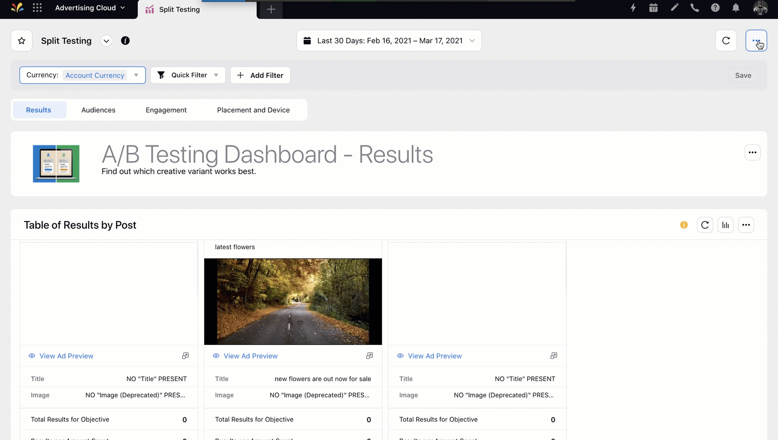Switch to the Engagement tab
Image resolution: width=778 pixels, height=440 pixels.
pyautogui.click(x=166, y=110)
